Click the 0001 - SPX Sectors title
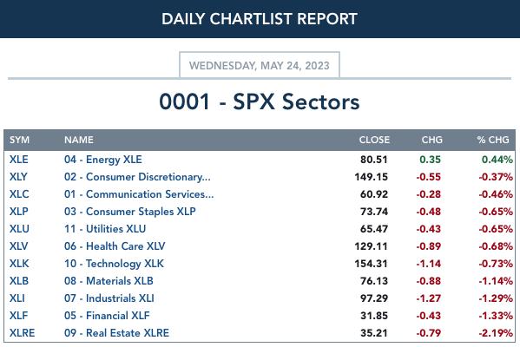 (260, 101)
